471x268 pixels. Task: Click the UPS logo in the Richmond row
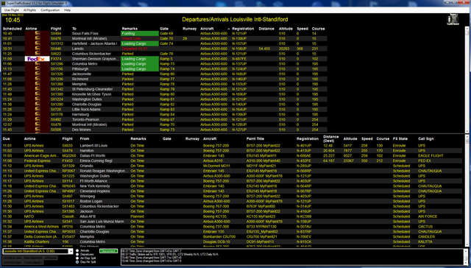click(38, 79)
